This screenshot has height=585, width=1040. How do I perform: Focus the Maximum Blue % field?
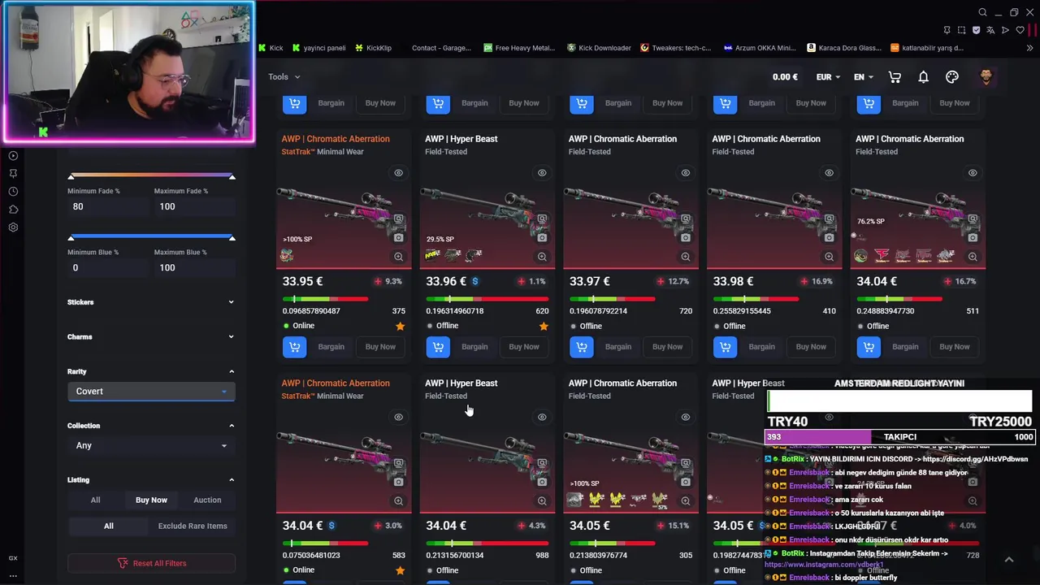(x=194, y=267)
